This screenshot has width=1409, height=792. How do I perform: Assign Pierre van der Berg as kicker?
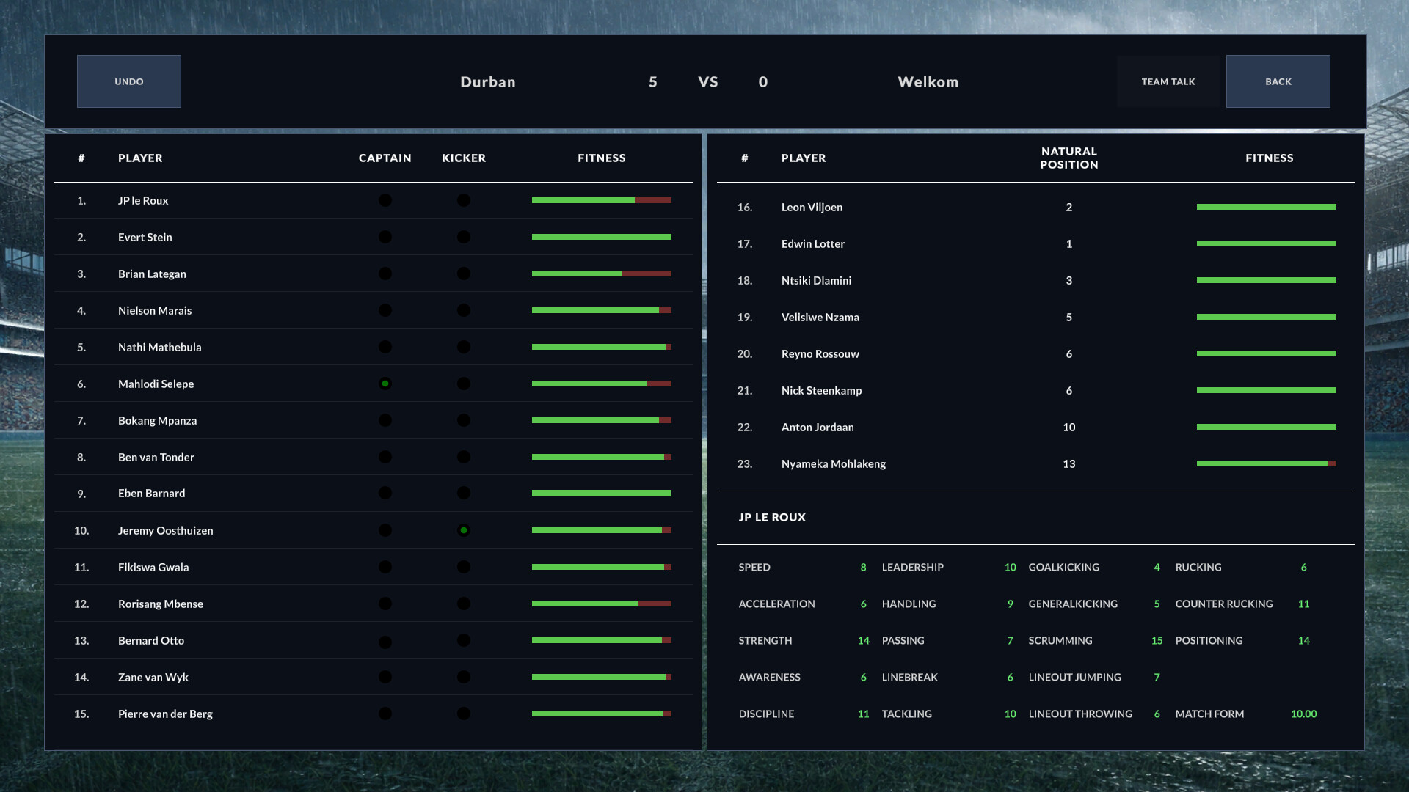pos(464,714)
